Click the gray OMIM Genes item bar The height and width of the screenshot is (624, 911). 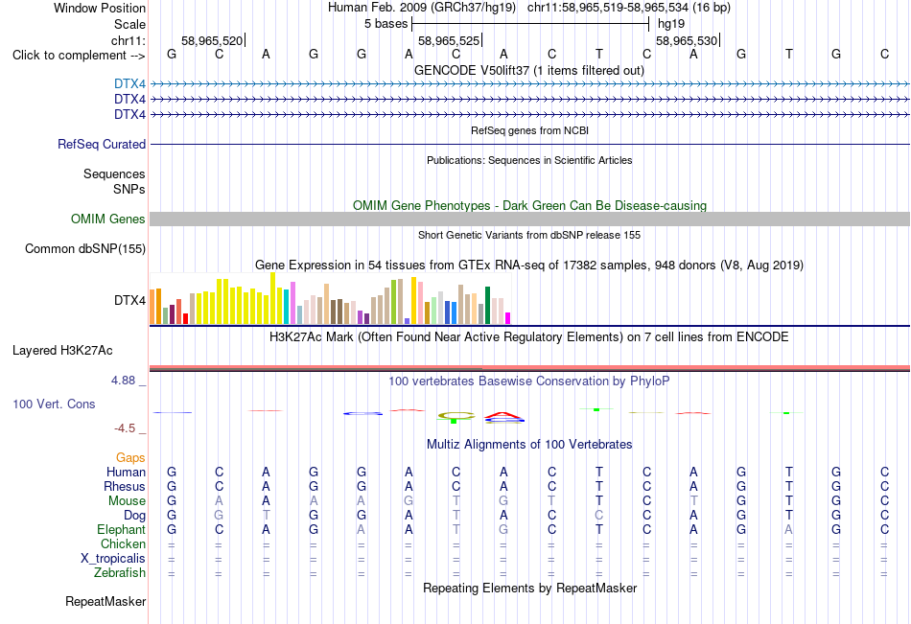[530, 220]
